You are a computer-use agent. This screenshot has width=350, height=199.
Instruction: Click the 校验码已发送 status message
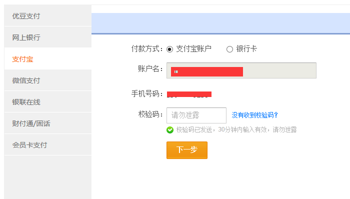[x=236, y=129]
